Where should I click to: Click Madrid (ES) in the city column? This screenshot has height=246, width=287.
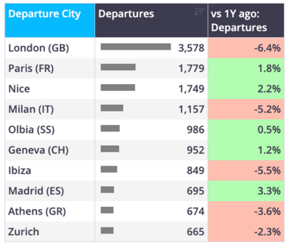(x=36, y=191)
